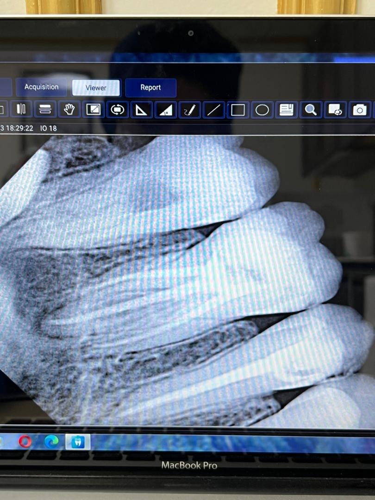This screenshot has height=500, width=375.
Task: Select the horizontal split layout icon
Action: [45, 109]
